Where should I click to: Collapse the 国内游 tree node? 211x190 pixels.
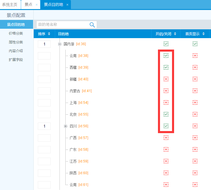click(60, 44)
